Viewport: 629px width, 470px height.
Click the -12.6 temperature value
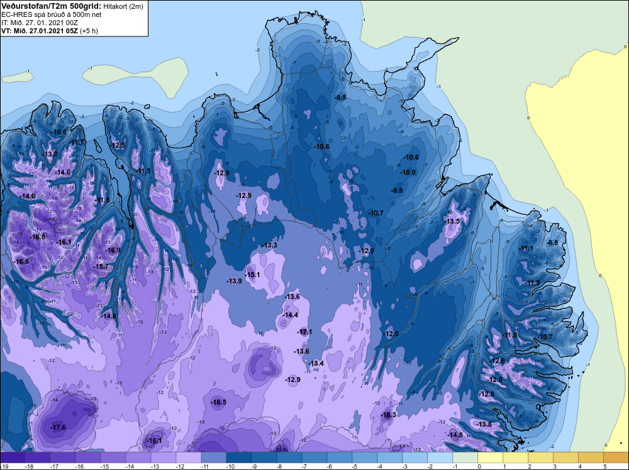pos(498,361)
